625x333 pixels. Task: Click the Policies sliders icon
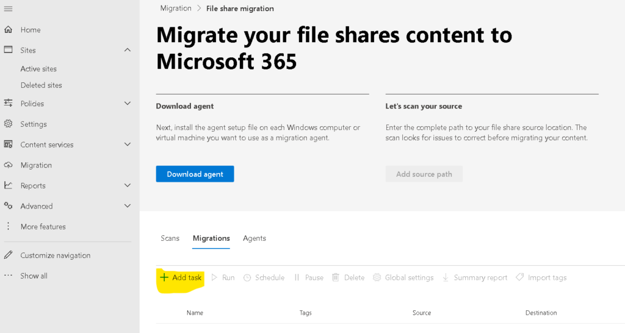coord(8,103)
